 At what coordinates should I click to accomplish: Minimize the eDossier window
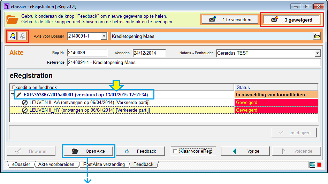pyautogui.click(x=296, y=7)
